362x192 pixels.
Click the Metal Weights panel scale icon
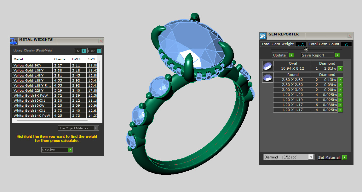click(x=14, y=41)
